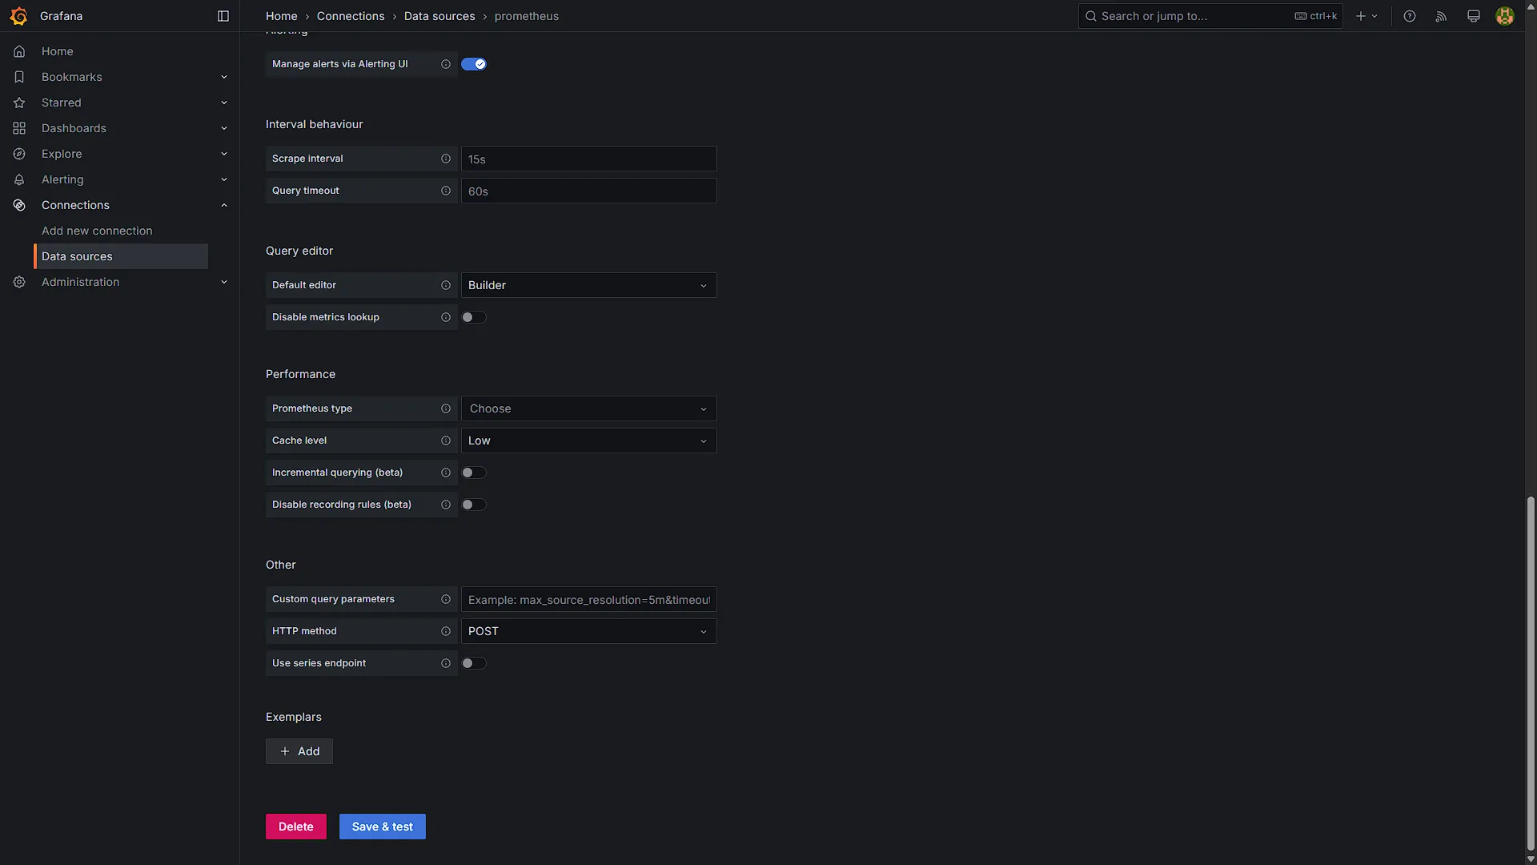Click info icon next to Prometheus type
1537x865 pixels.
pyautogui.click(x=446, y=408)
